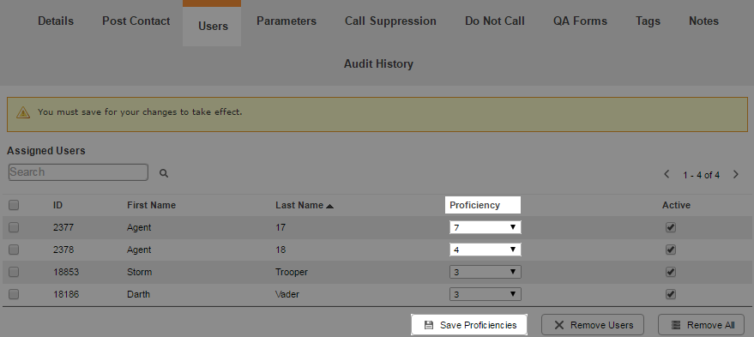
Task: Click the Active column header
Action: tap(676, 205)
